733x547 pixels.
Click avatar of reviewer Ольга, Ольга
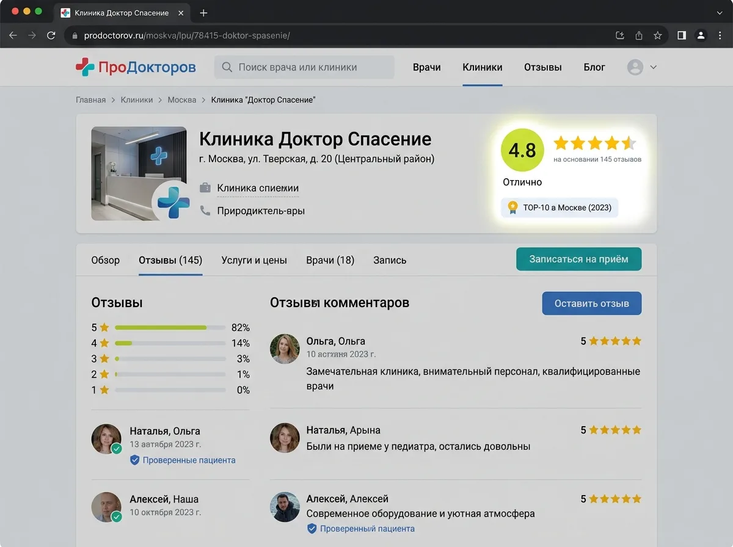[285, 349]
